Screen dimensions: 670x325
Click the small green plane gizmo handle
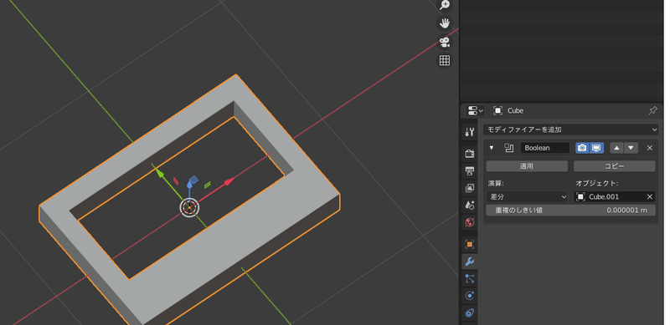[x=208, y=185]
